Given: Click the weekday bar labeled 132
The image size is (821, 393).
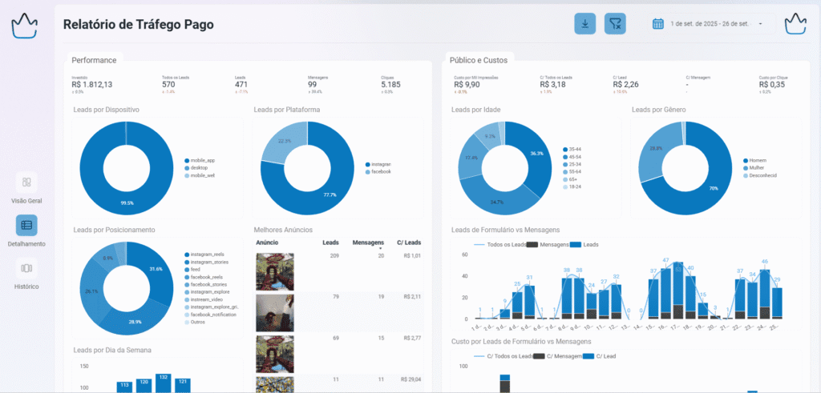Looking at the screenshot, I should click(x=164, y=383).
